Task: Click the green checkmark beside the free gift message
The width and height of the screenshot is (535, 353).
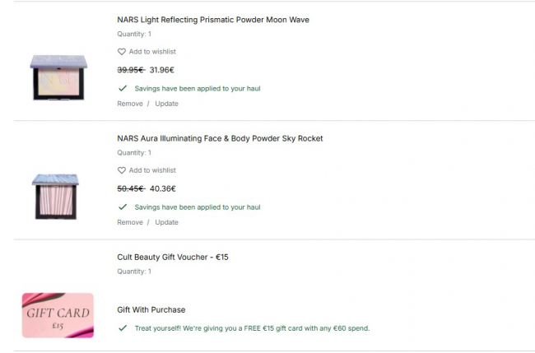Action: 122,328
